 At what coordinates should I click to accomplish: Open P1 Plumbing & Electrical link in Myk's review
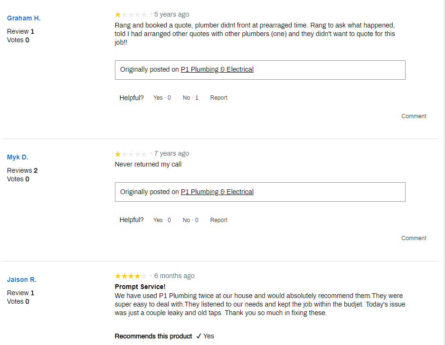tap(217, 192)
